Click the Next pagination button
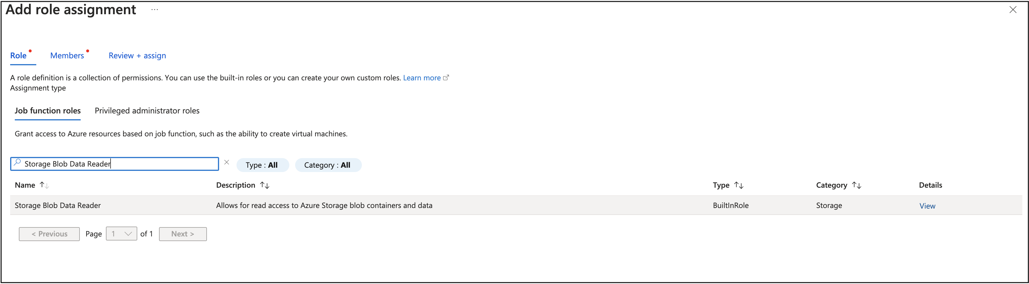Viewport: 1029px width, 284px height. (x=183, y=233)
